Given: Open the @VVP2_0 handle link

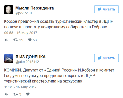Looking at the screenshot, I should point(23,13).
